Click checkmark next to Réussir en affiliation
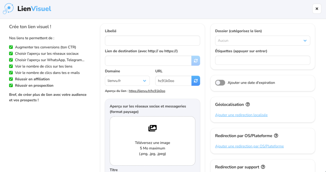This screenshot has height=172, width=326. pos(11,79)
